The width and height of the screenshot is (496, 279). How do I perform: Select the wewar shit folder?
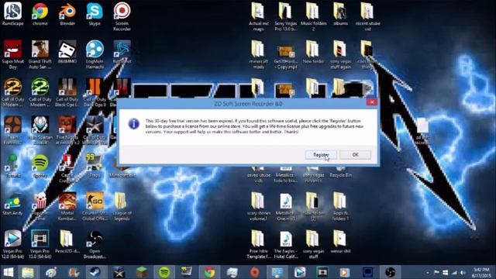(x=340, y=242)
